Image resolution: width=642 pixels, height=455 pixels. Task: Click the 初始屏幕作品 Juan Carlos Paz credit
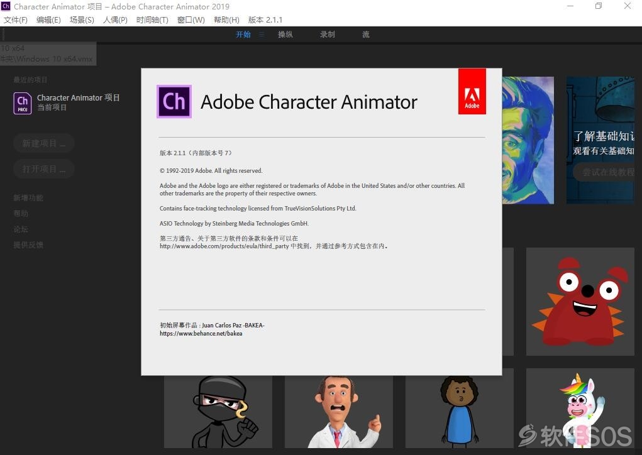(212, 326)
